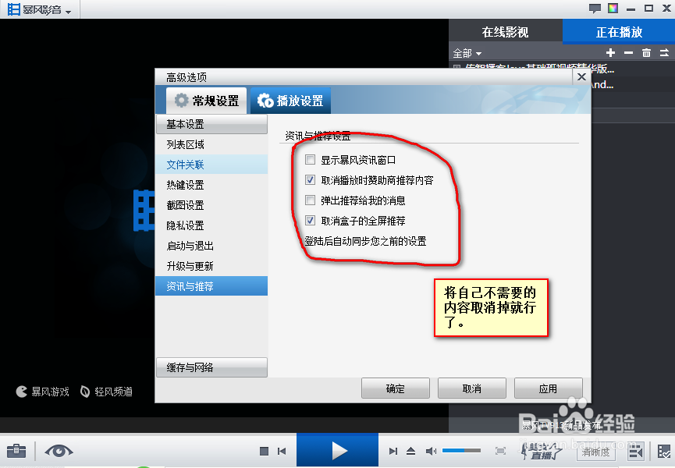The height and width of the screenshot is (468, 675).
Task: Toggle the playlist panel icon
Action: [635, 451]
